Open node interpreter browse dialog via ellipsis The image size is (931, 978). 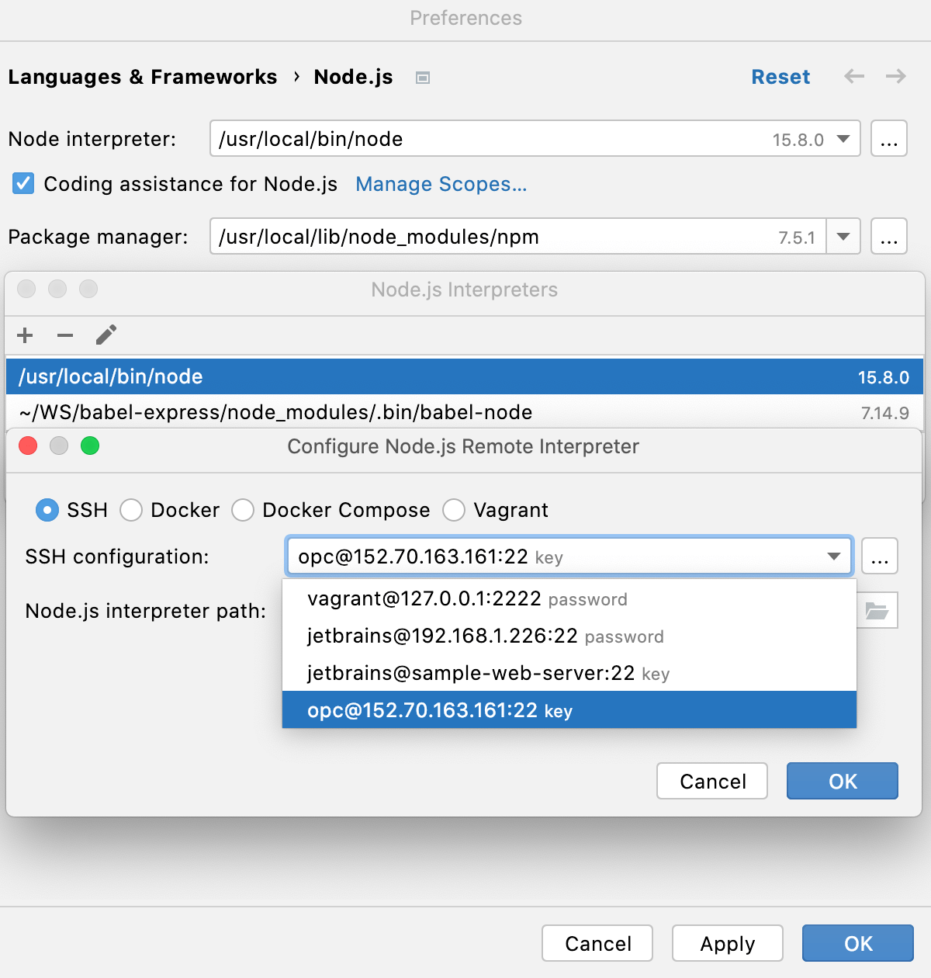(x=889, y=139)
